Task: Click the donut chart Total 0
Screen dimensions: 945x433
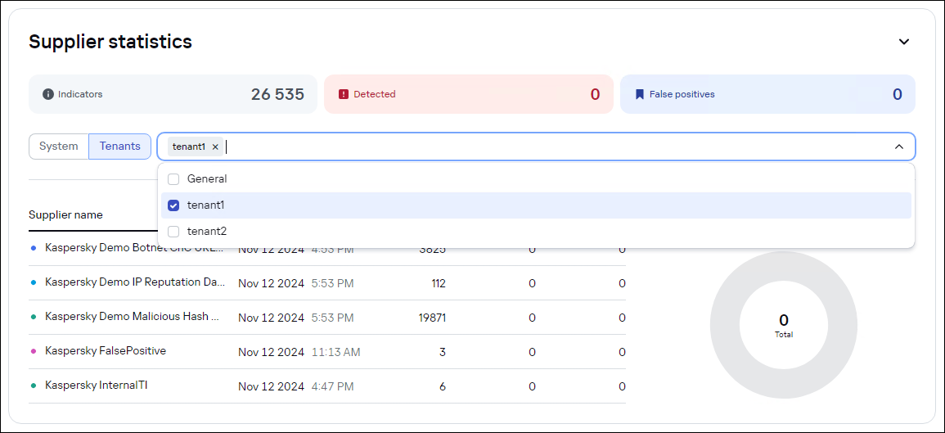Action: point(784,324)
